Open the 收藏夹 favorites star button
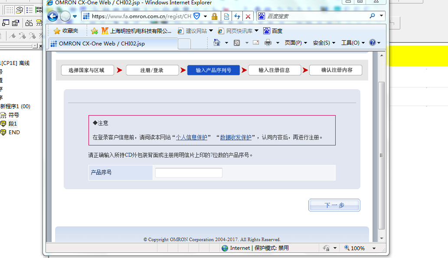Image resolution: width=448 pixels, height=258 pixels. click(x=66, y=31)
